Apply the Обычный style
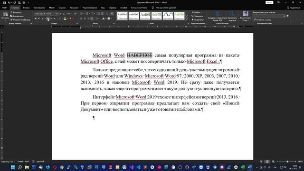304x171 pixels. (x=122, y=16)
